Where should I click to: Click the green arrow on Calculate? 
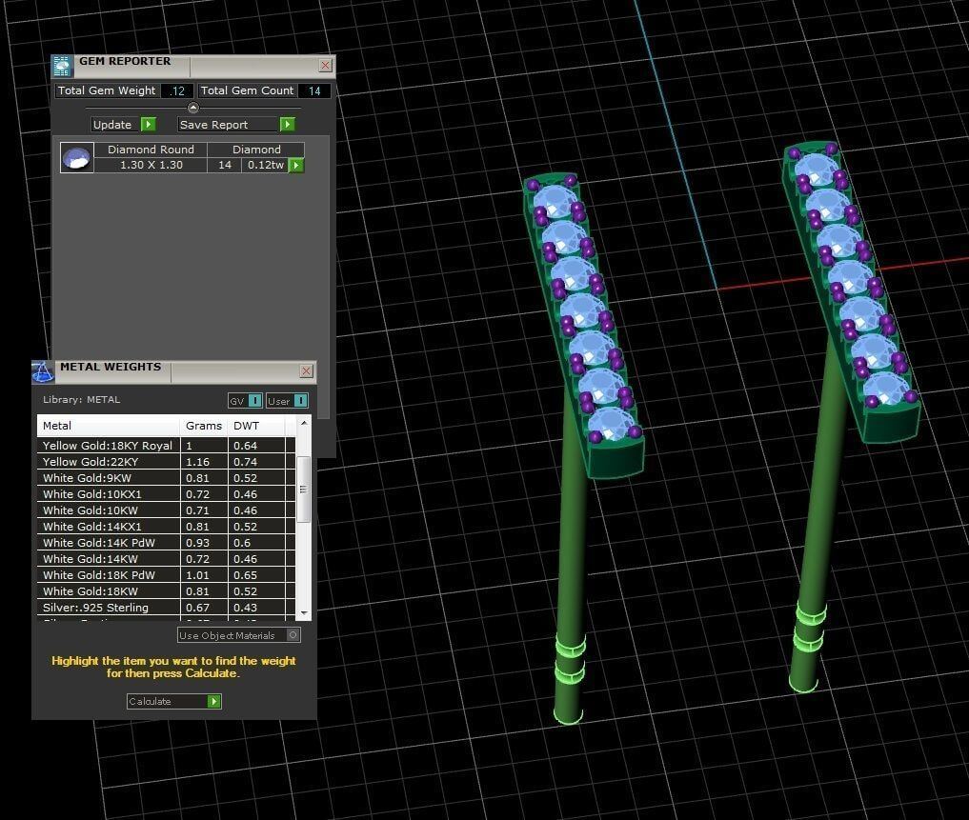coord(214,702)
